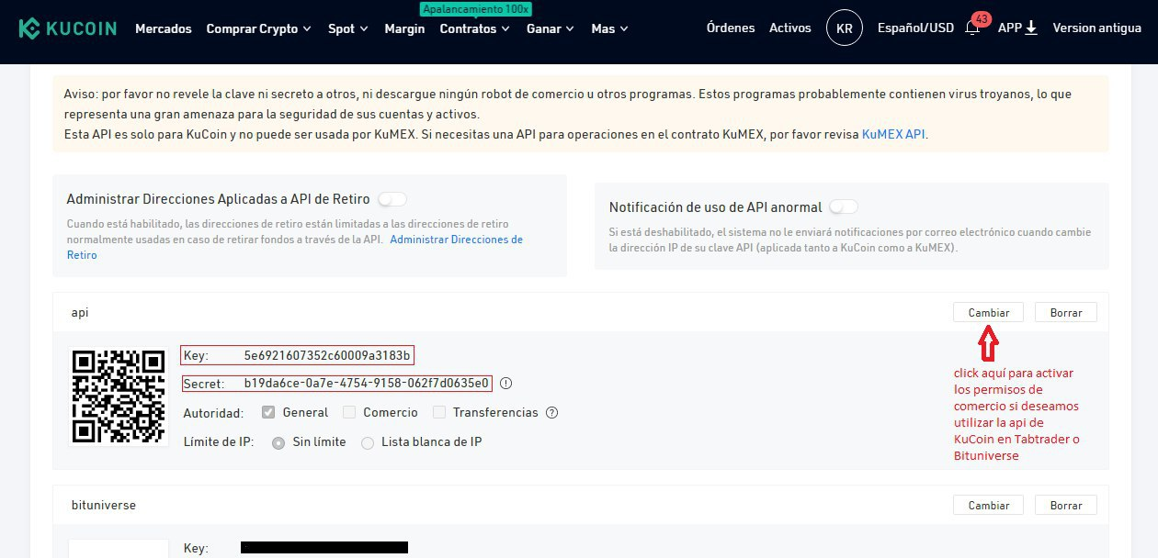Click the bituniverse section title
Viewport: 1158px width, 558px height.
tap(103, 506)
